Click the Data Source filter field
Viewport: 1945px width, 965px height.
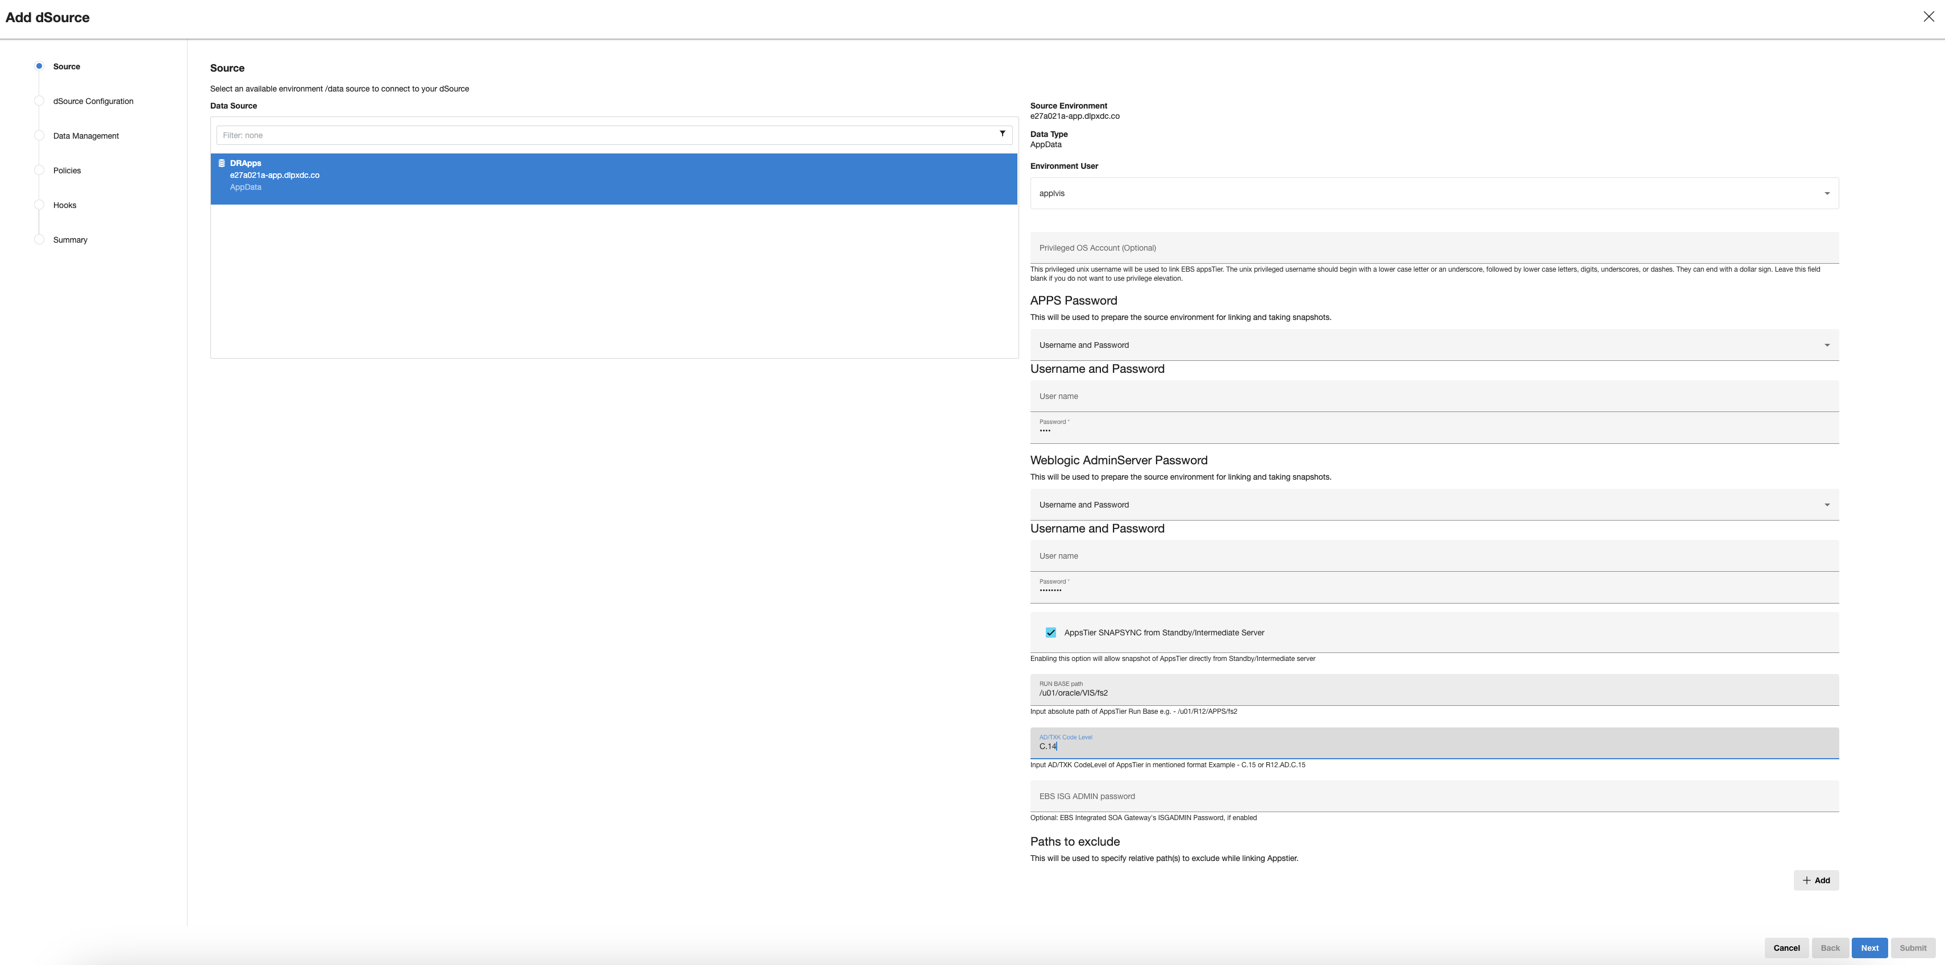[604, 135]
